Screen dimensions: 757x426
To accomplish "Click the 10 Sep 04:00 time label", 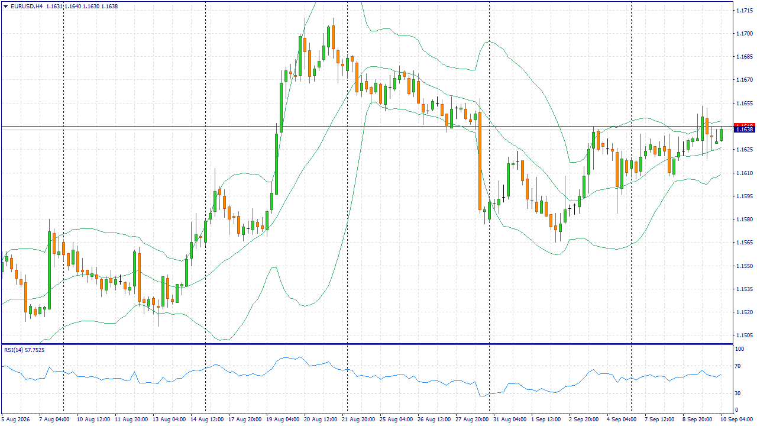I will tap(736, 419).
